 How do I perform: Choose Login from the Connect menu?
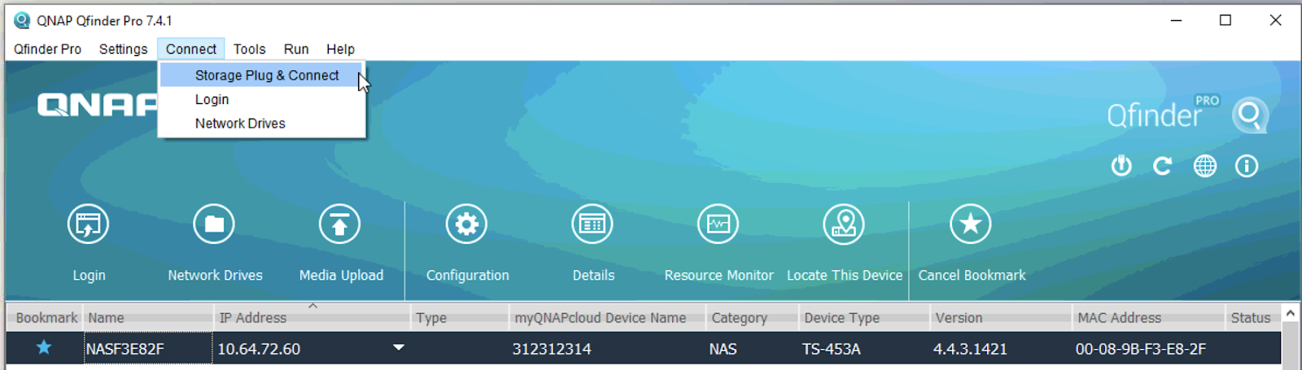pos(261,99)
